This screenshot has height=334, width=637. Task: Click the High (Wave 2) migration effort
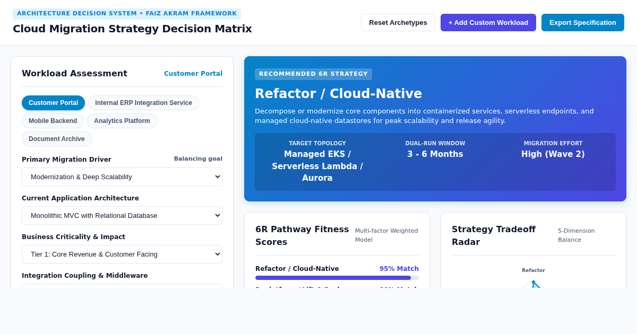click(x=553, y=154)
